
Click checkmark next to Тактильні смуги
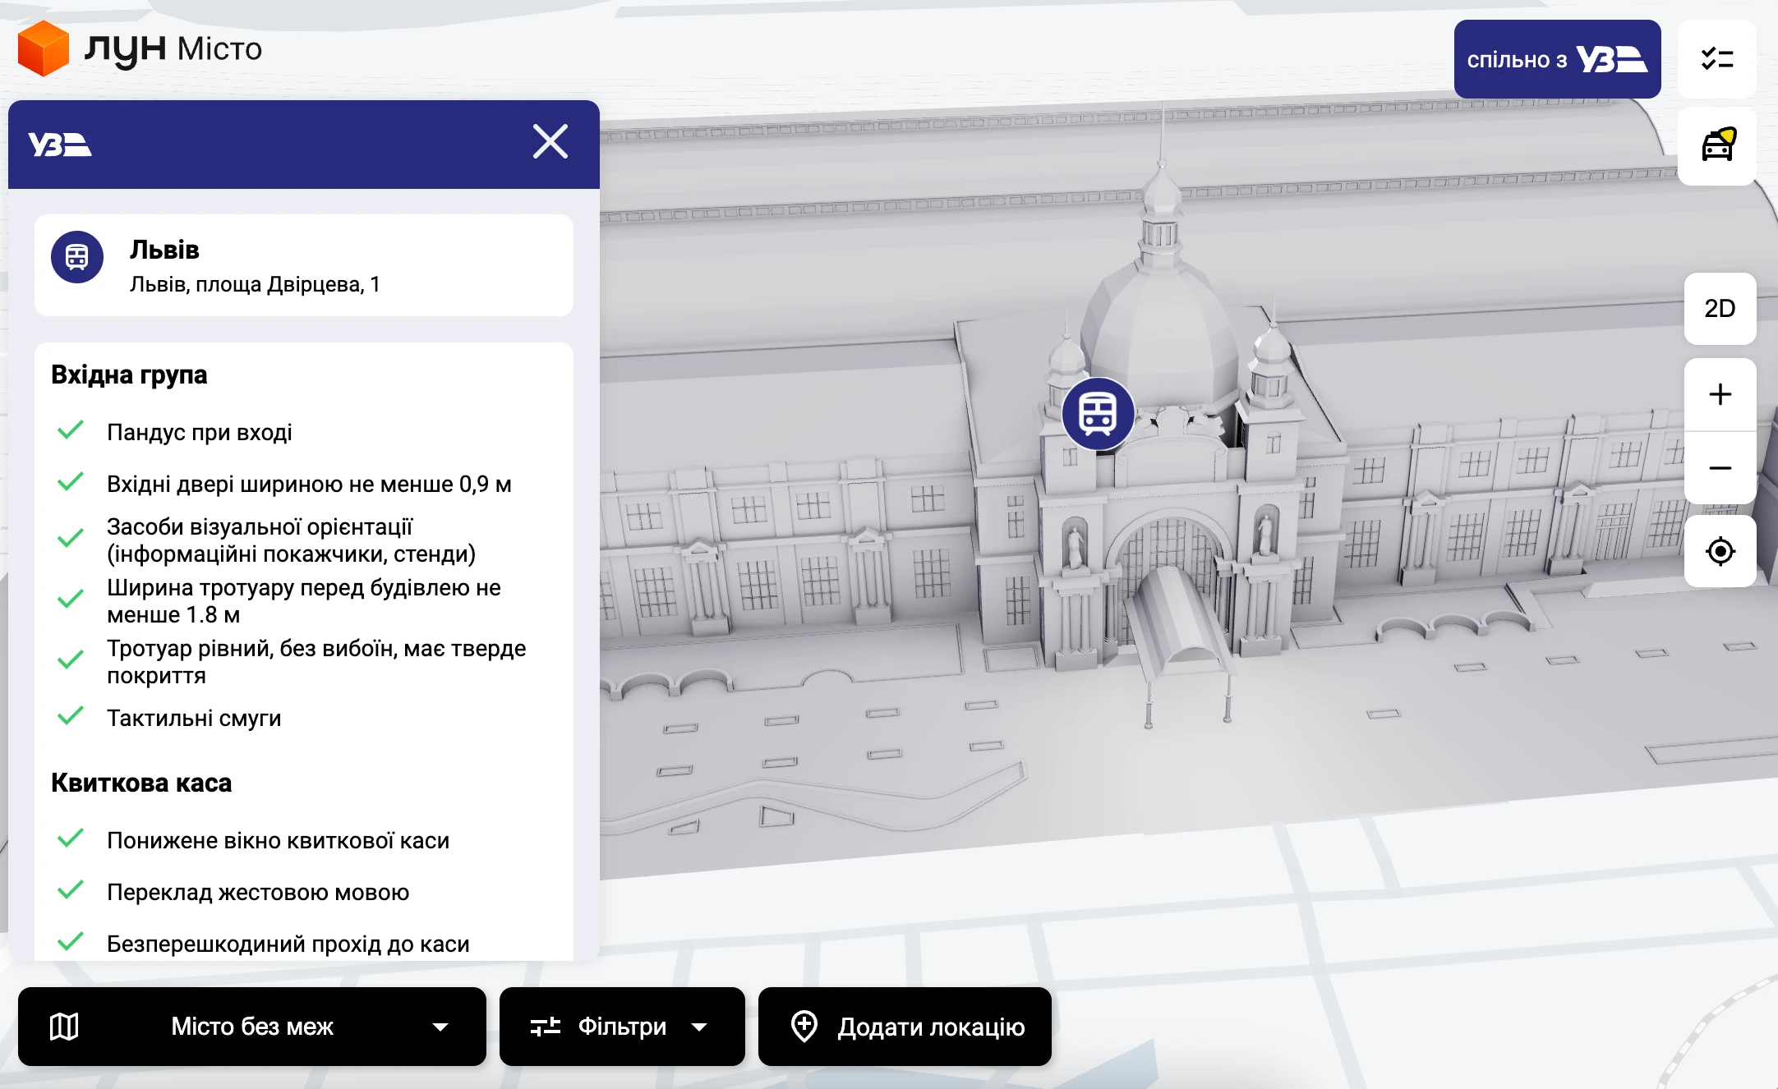coord(71,716)
